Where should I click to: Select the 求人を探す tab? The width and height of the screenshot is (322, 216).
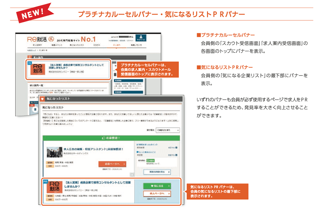click(x=37, y=45)
